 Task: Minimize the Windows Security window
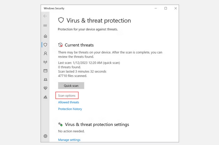pyautogui.click(x=156, y=8)
